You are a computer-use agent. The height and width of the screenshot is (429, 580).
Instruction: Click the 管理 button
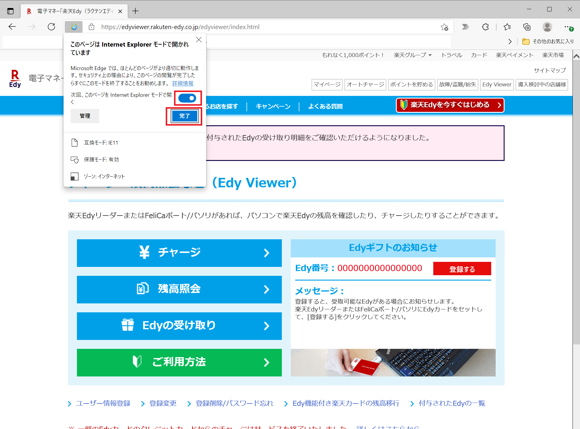tap(85, 116)
